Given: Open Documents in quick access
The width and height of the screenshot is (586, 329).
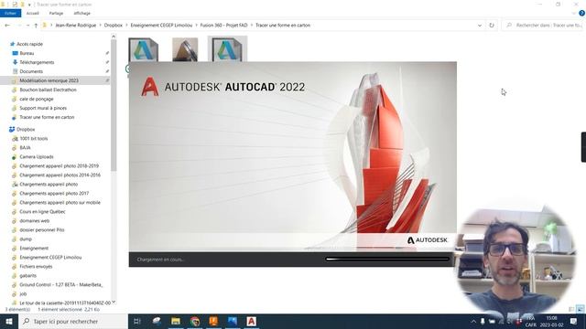Looking at the screenshot, I should tap(31, 71).
